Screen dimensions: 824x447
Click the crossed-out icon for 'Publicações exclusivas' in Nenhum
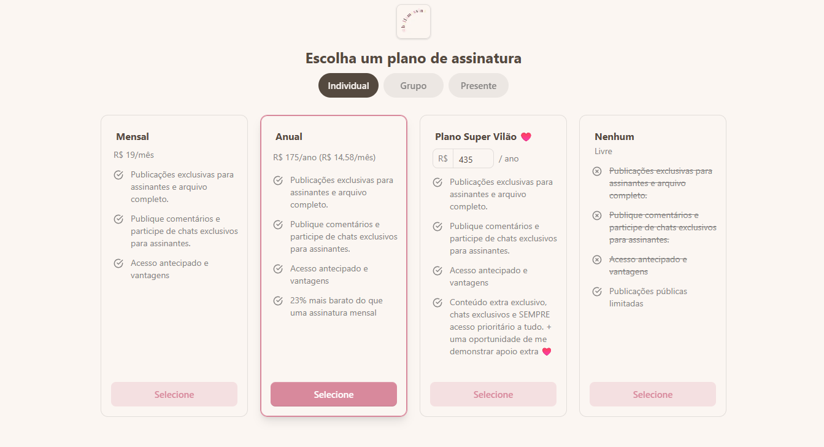597,171
